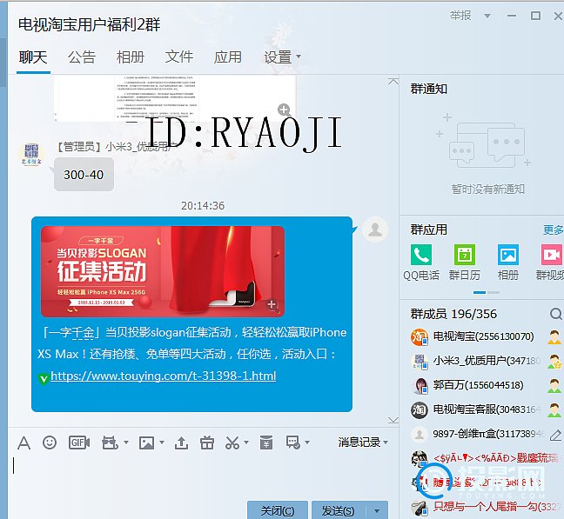Select member 小米3_优质用户 in list
This screenshot has width=564, height=519.
(x=487, y=361)
